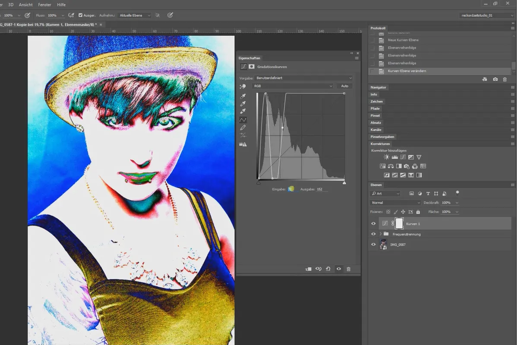Open the reckordzeitstudio_01 workspace dropdown

[487, 15]
